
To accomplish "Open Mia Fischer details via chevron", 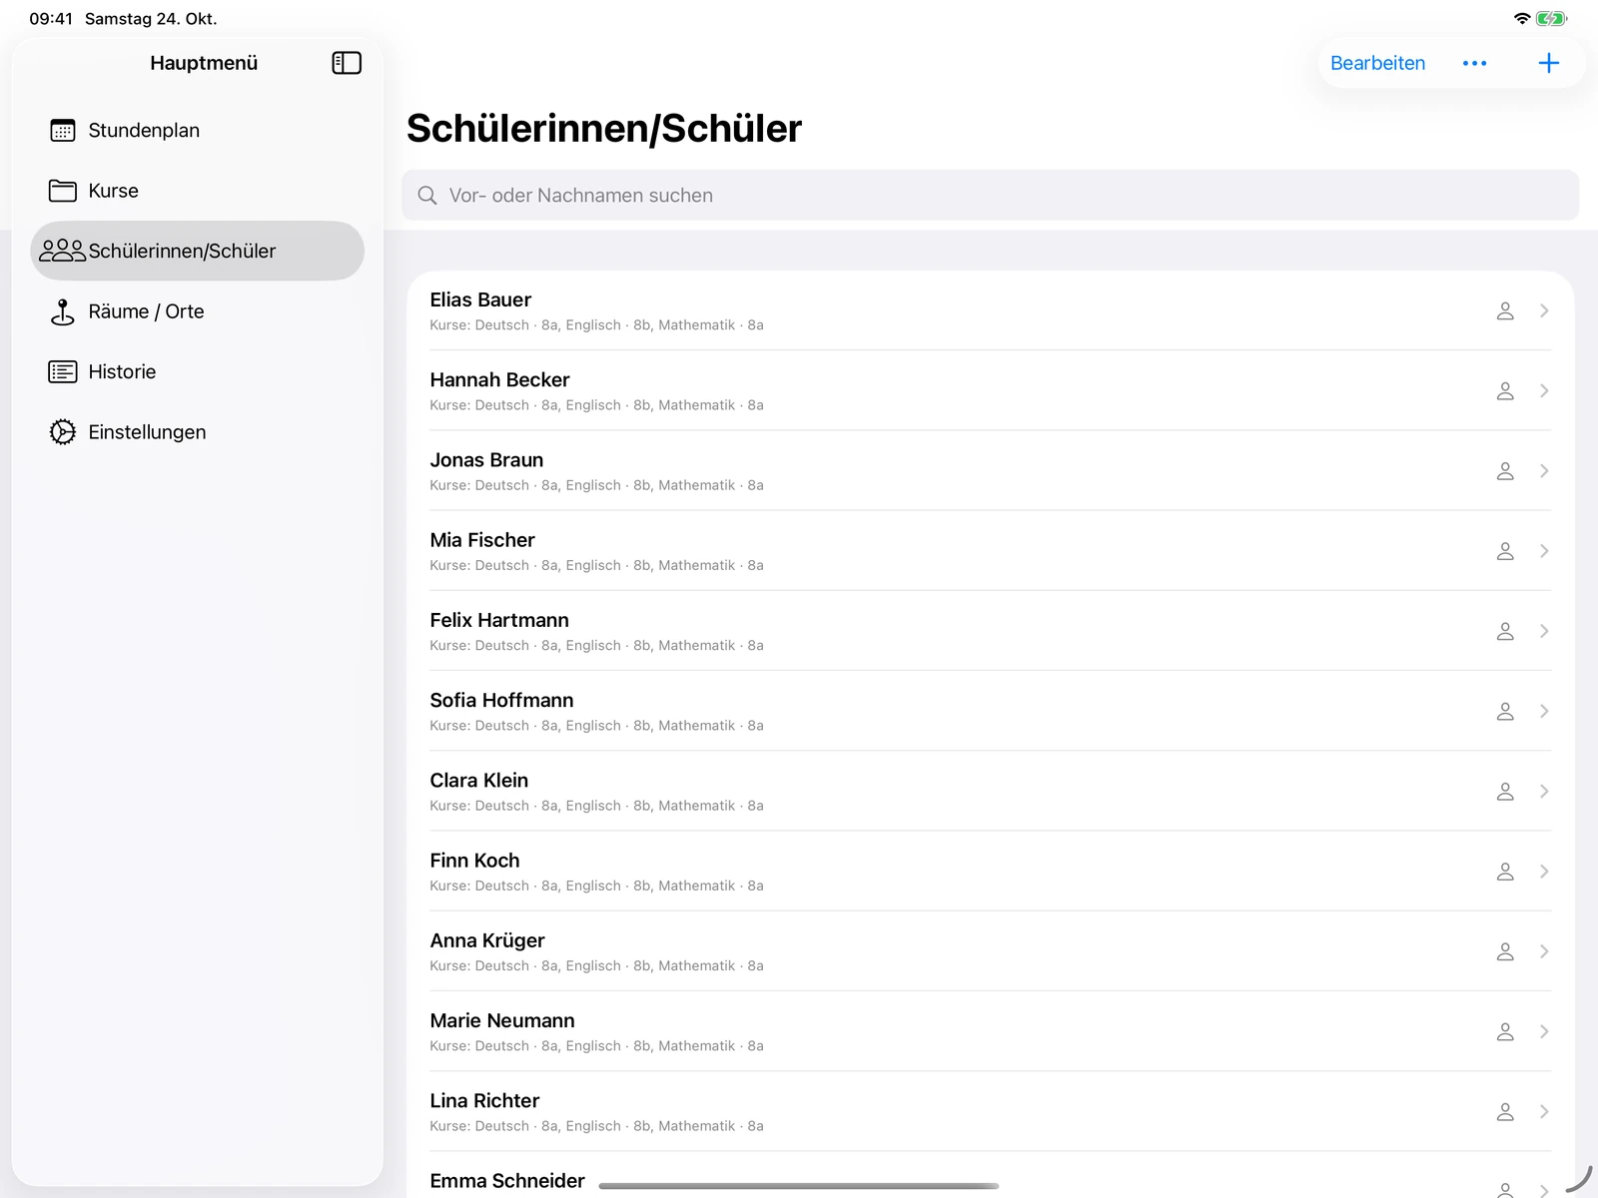I will [x=1544, y=551].
